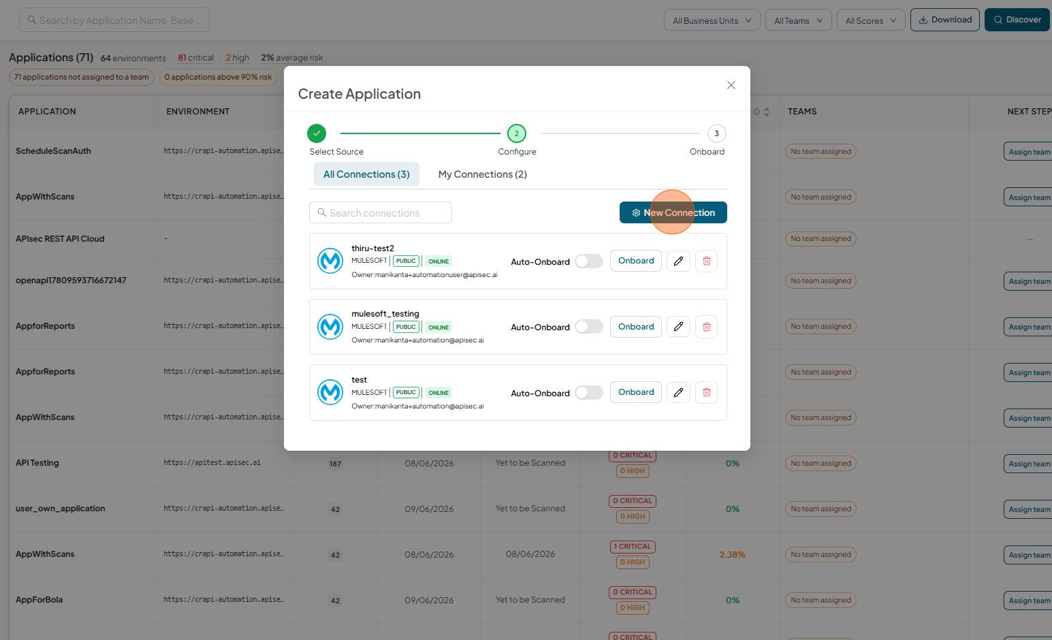The height and width of the screenshot is (640, 1052).
Task: Edit the thiru-test2 connection with pencil icon
Action: point(678,261)
